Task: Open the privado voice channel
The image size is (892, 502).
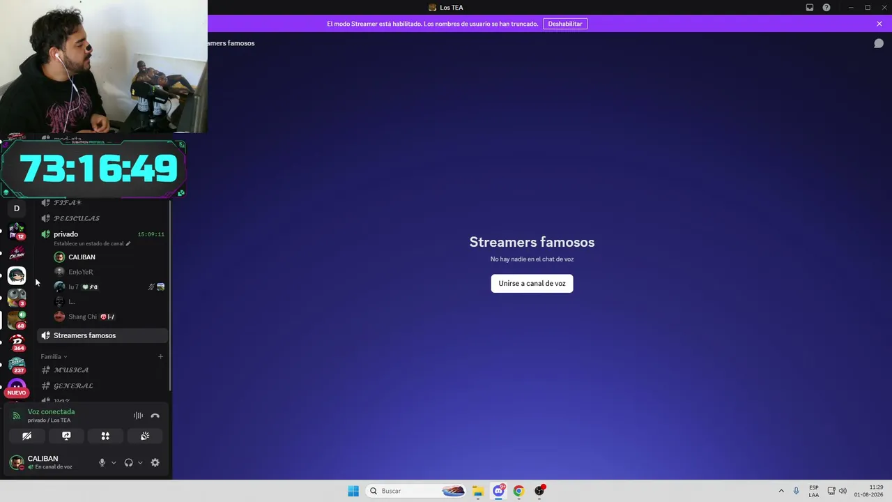Action: (x=66, y=234)
